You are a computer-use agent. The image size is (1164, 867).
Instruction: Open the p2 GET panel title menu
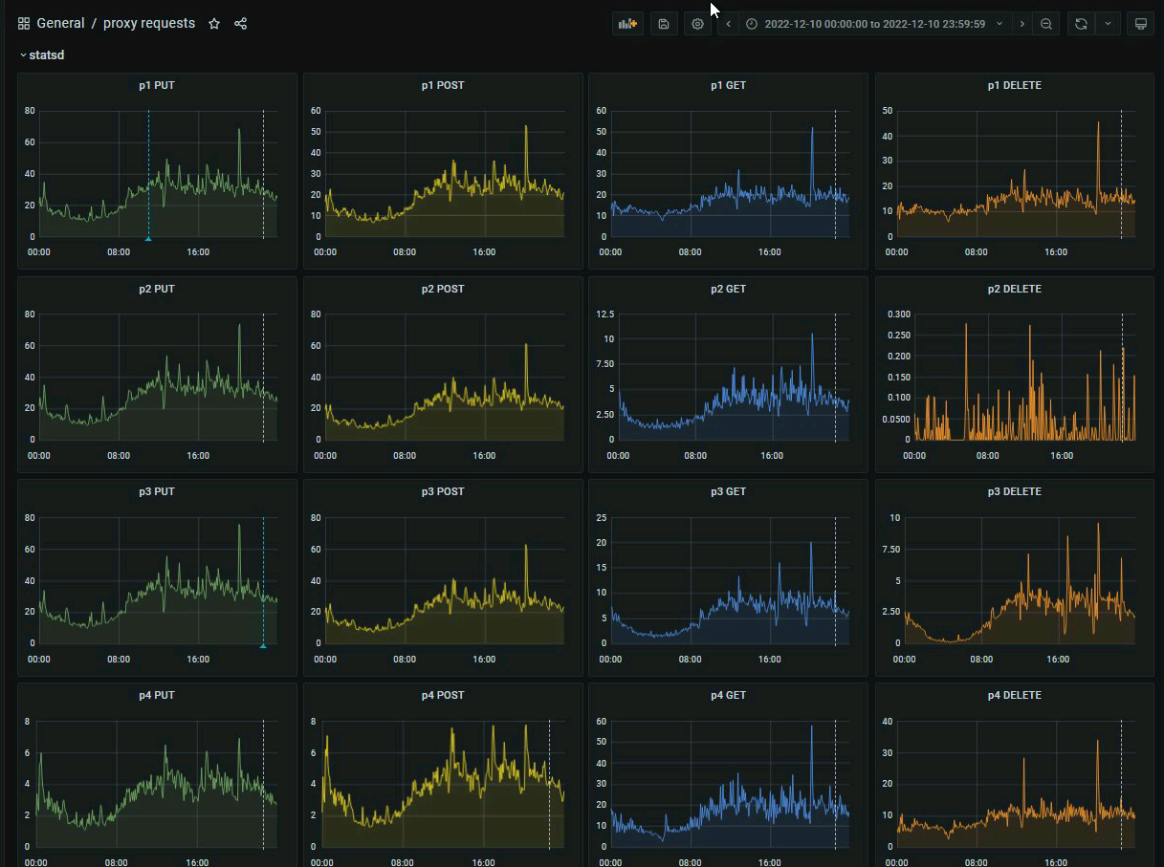[728, 289]
